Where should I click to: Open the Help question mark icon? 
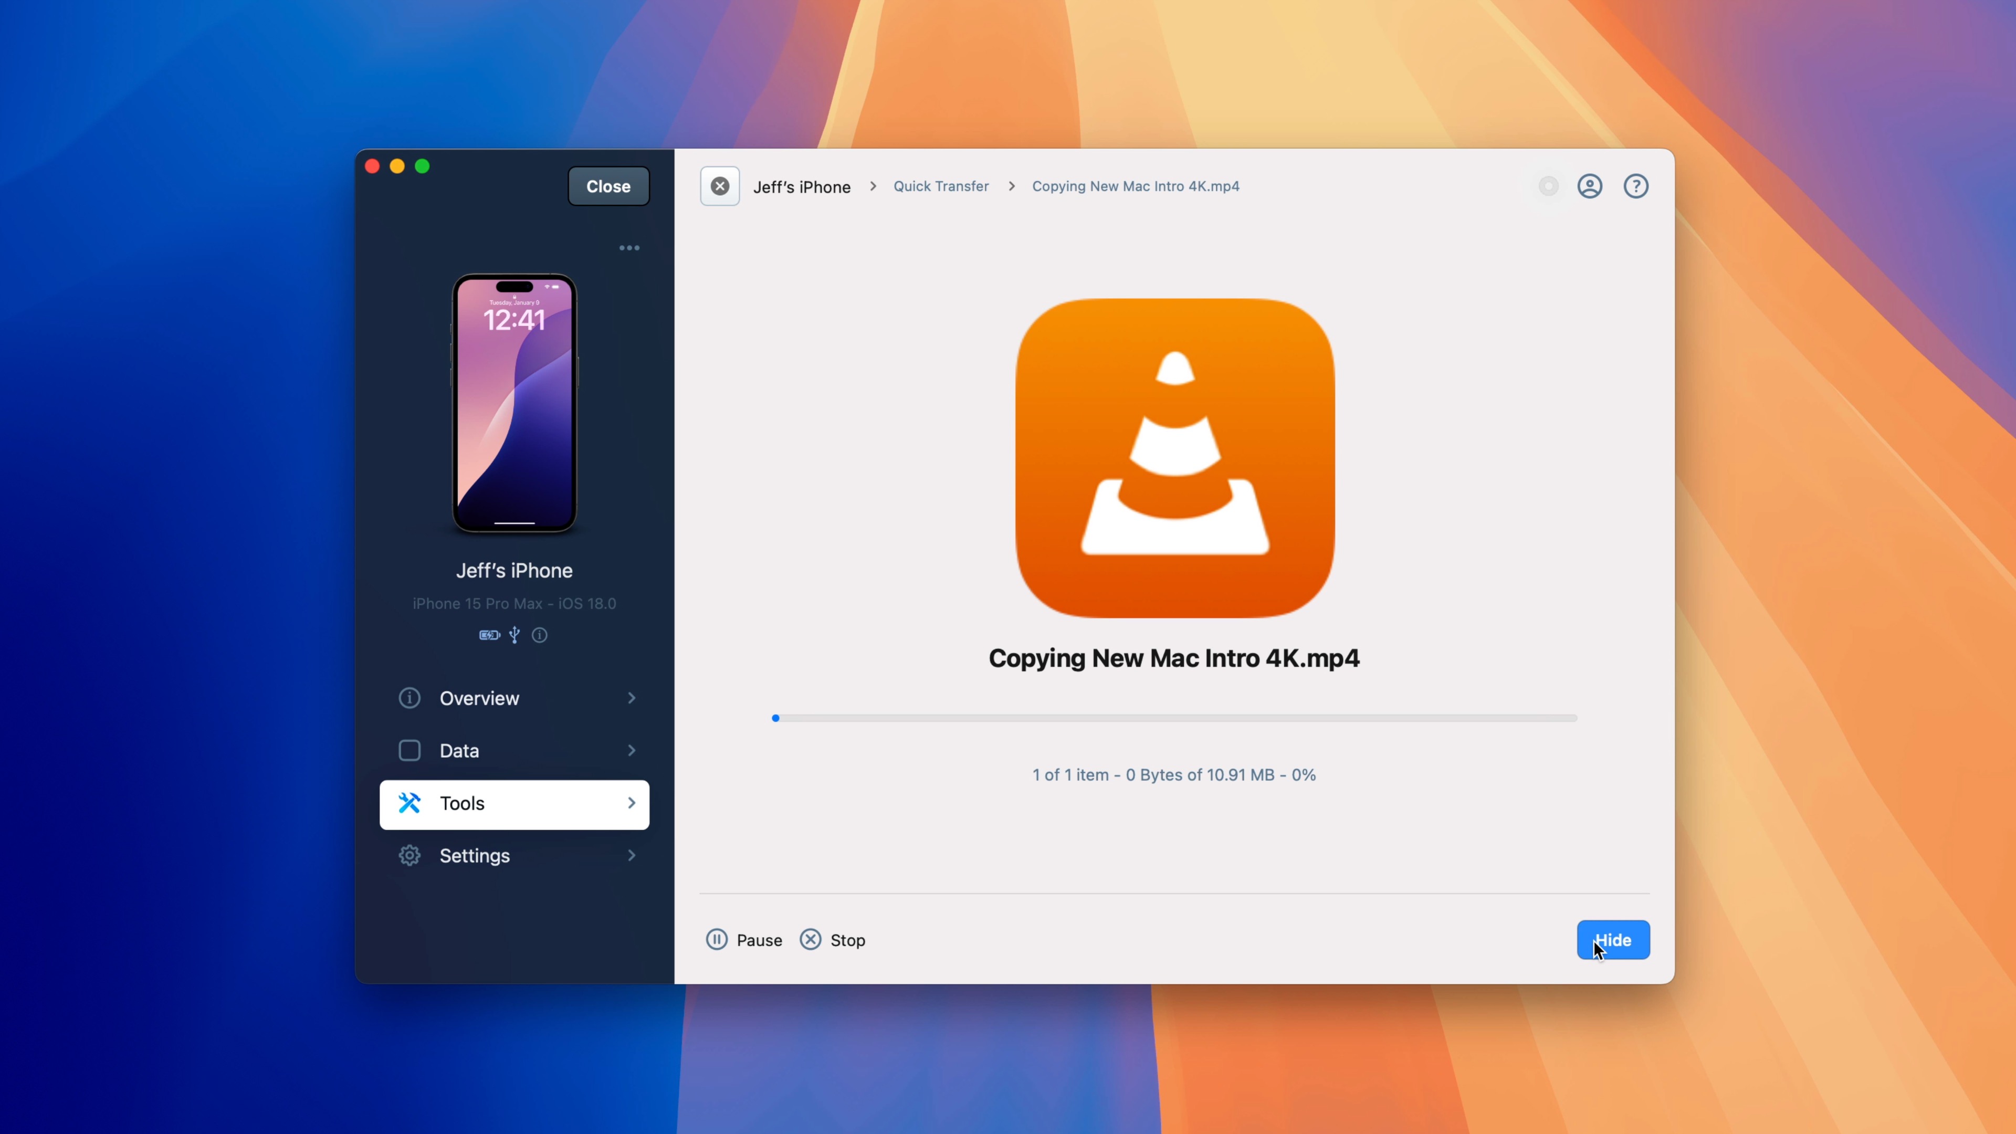[1636, 185]
